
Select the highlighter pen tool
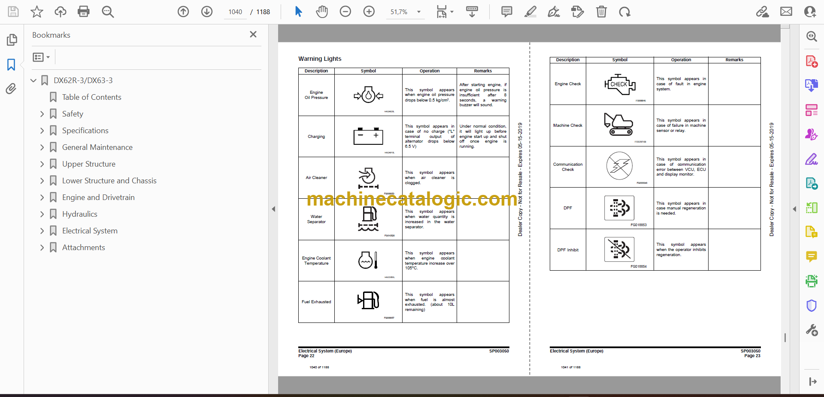(x=530, y=12)
